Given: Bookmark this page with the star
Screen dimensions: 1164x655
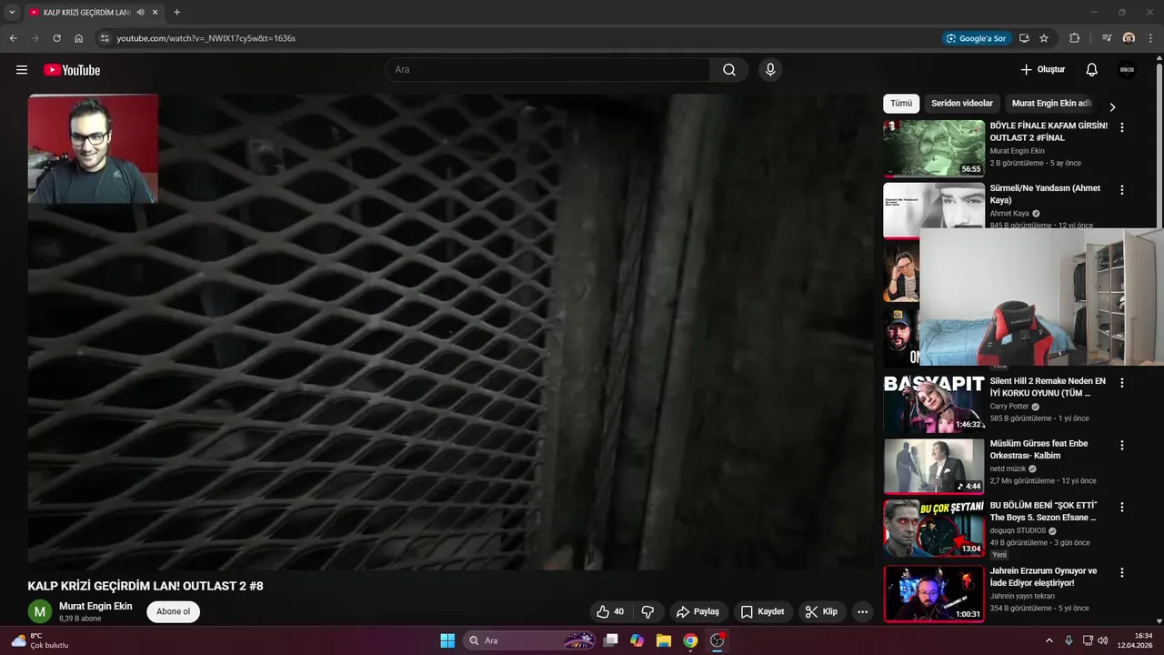Looking at the screenshot, I should click(x=1044, y=38).
